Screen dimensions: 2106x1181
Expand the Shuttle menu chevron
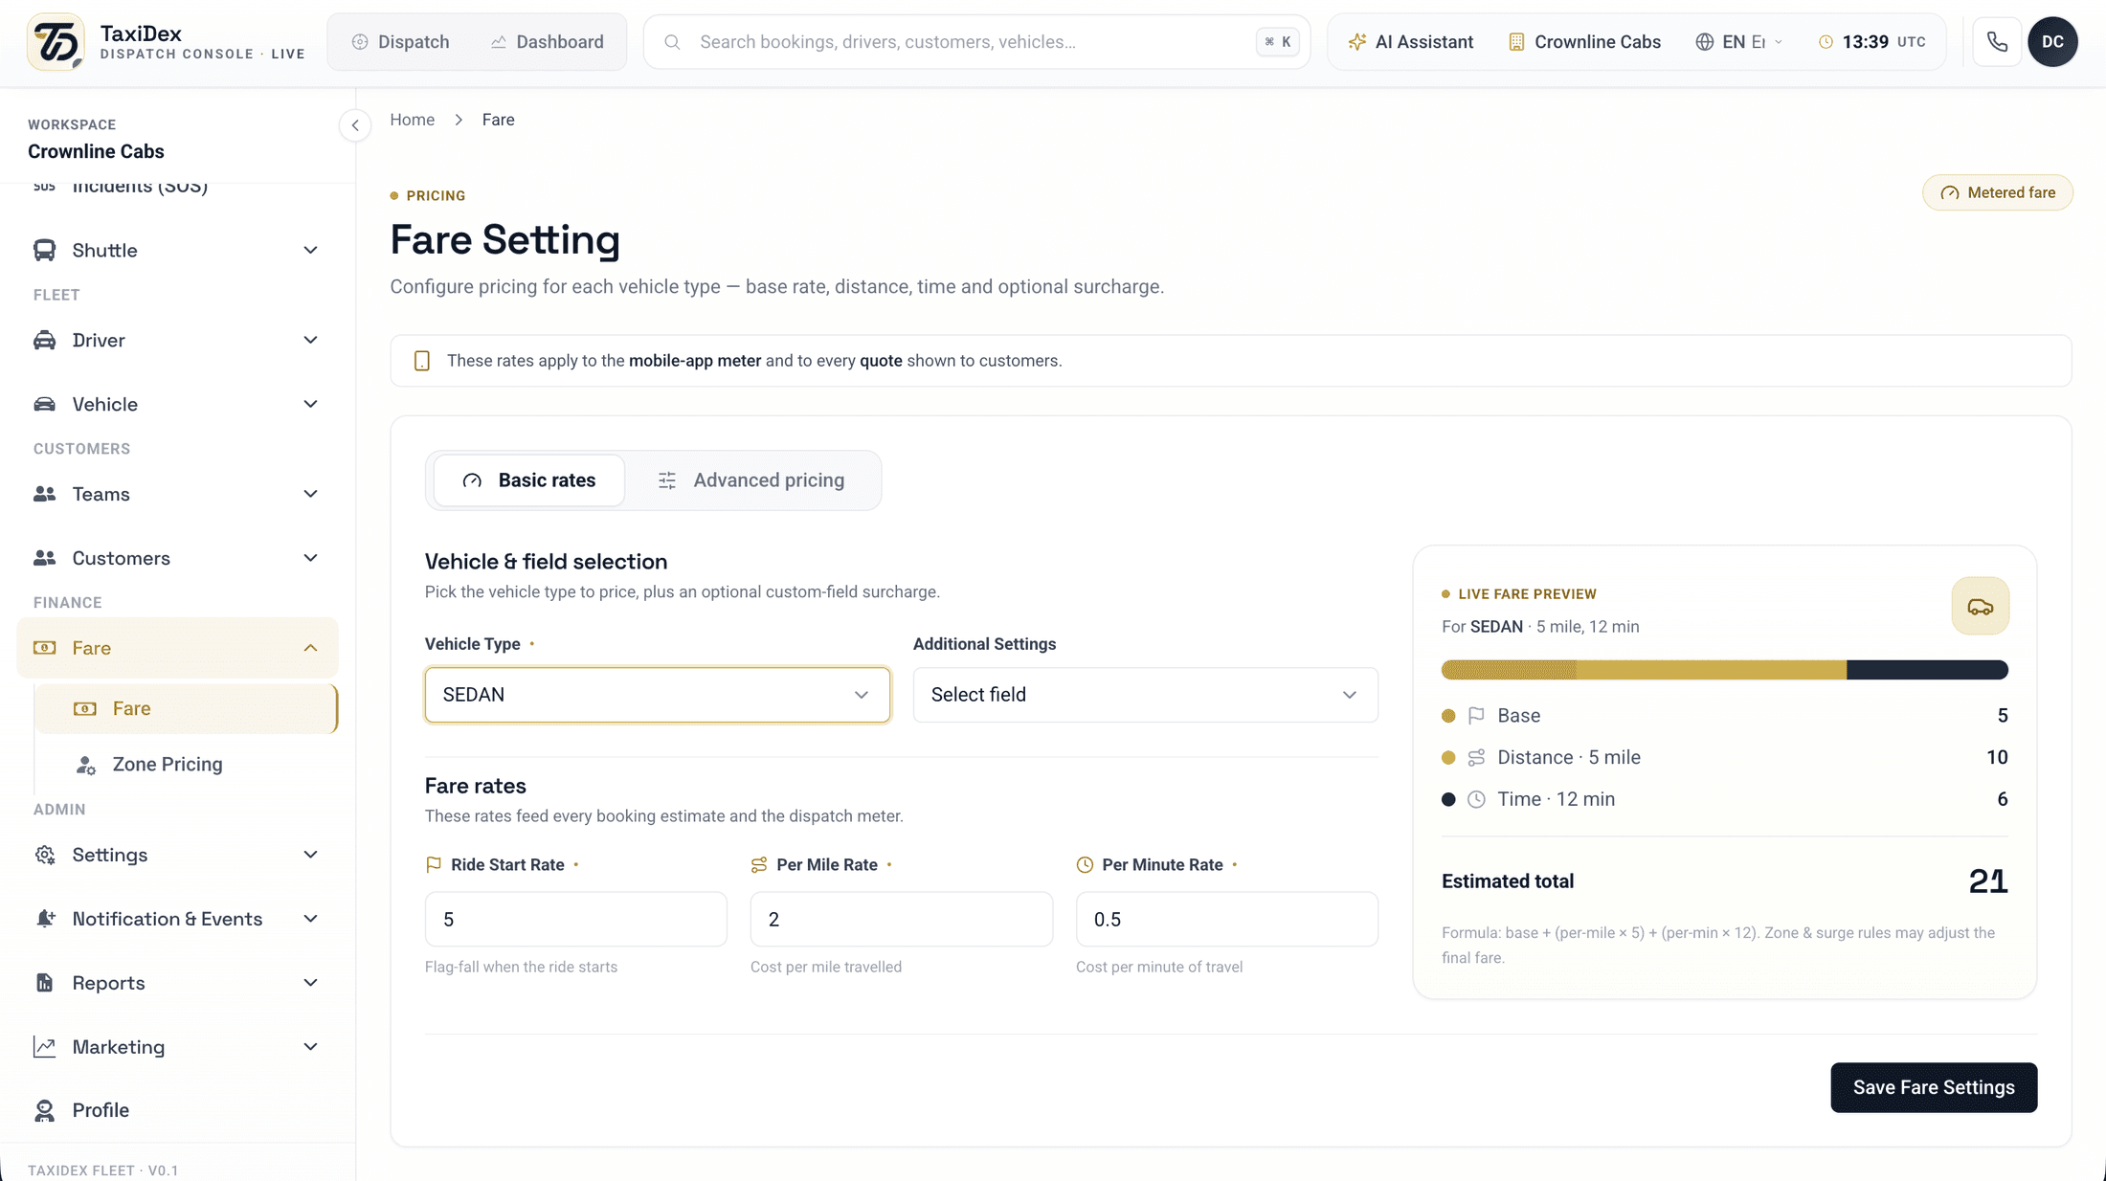(310, 250)
